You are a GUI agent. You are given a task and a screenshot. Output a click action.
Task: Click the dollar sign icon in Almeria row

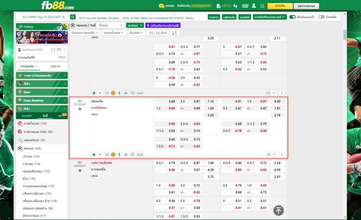coord(119,155)
